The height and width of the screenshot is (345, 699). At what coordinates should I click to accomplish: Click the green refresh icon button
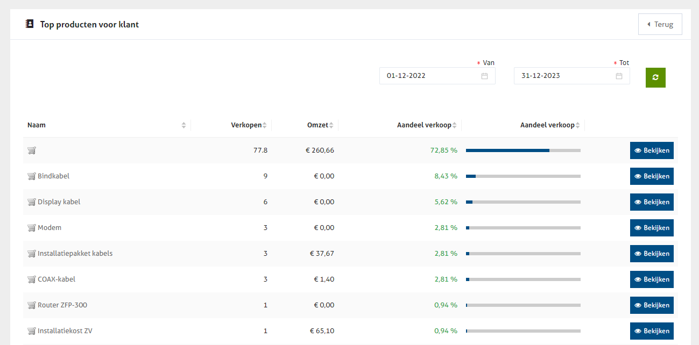tap(655, 77)
